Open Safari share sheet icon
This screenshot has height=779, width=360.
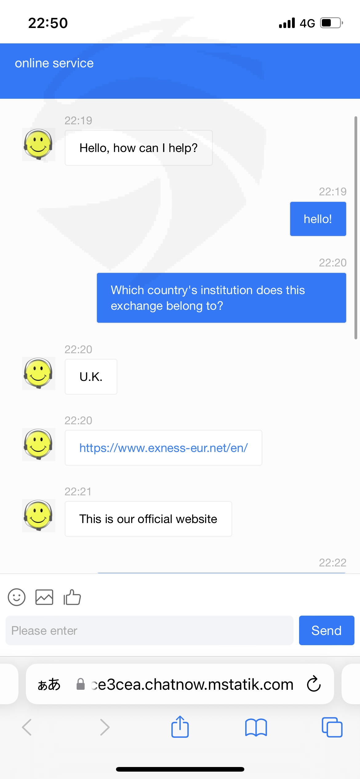click(x=180, y=727)
